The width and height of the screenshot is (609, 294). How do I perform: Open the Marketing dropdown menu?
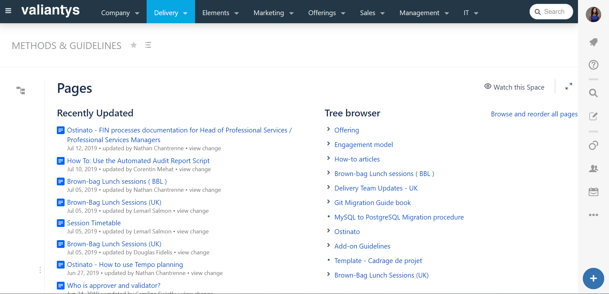[x=274, y=13]
